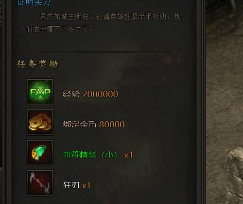Screen dimensions: 243x204
Task: Open the green 血符精华(小) item name
Action: tap(90, 155)
